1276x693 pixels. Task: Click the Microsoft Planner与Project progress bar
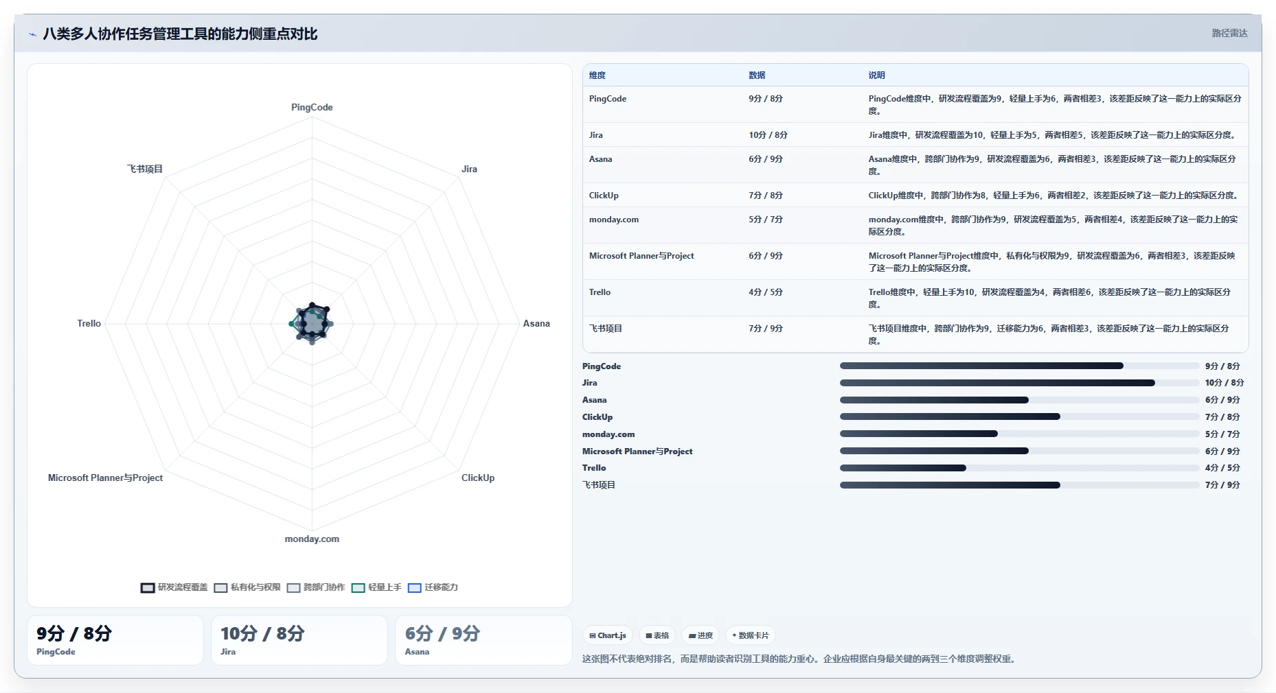pos(1019,451)
